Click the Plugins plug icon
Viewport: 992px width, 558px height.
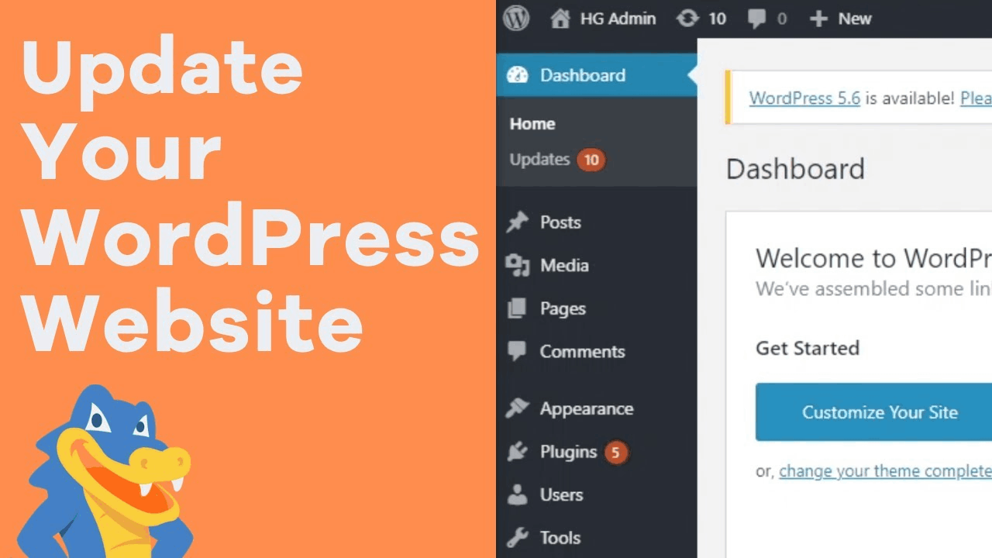coord(517,452)
